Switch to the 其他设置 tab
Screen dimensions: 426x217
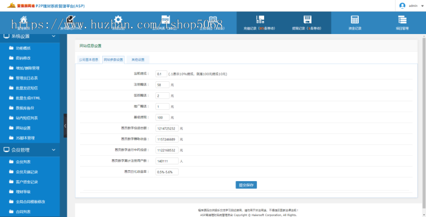click(139, 60)
